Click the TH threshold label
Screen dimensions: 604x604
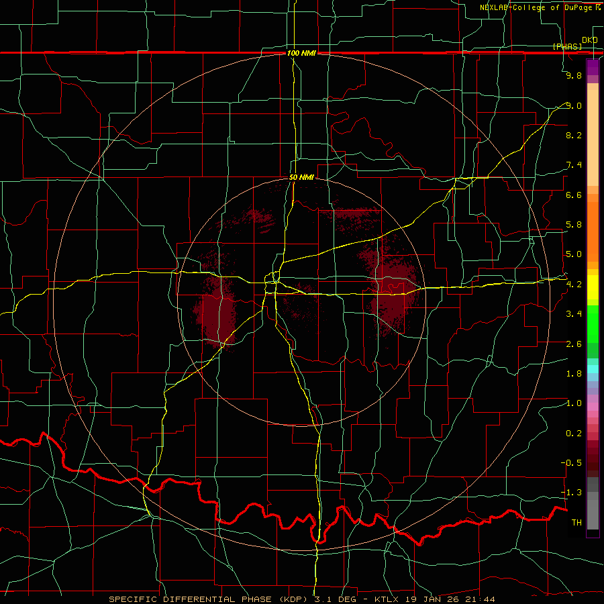576,523
